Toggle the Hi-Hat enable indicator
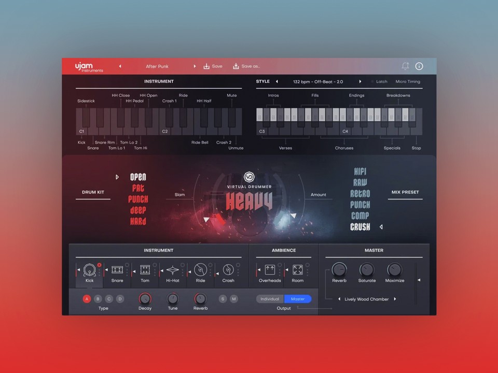This screenshot has width=498, height=373. 183,265
